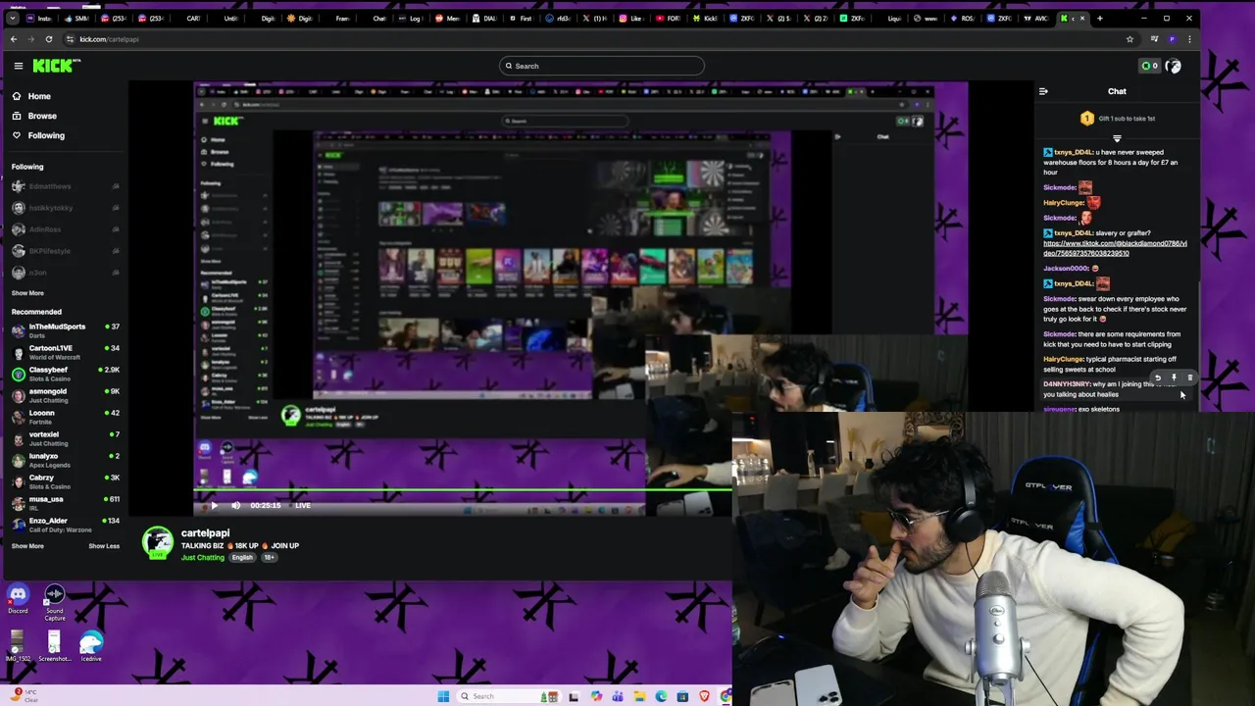Open vortexiel recommended channel
This screenshot has width=1255, height=706.
tap(65, 438)
